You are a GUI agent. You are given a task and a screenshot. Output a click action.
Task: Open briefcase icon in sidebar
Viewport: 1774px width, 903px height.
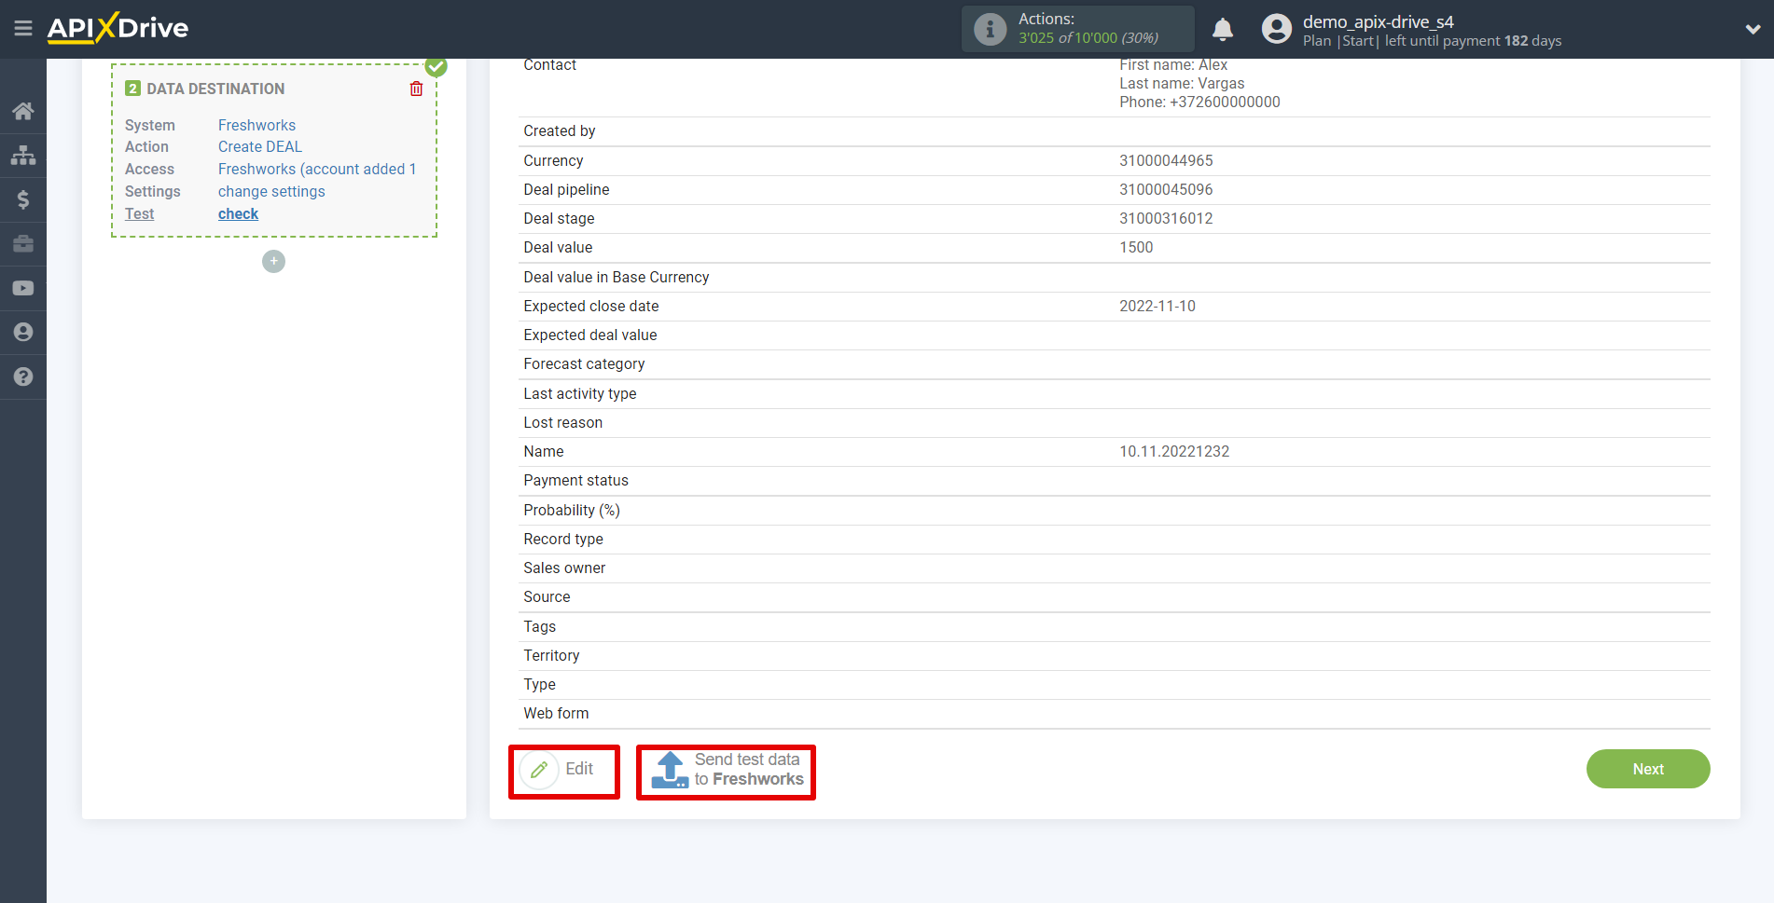click(23, 243)
